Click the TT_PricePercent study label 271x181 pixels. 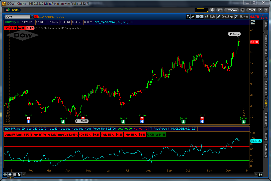click(x=173, y=129)
